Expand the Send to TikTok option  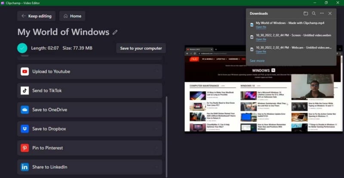[90, 91]
